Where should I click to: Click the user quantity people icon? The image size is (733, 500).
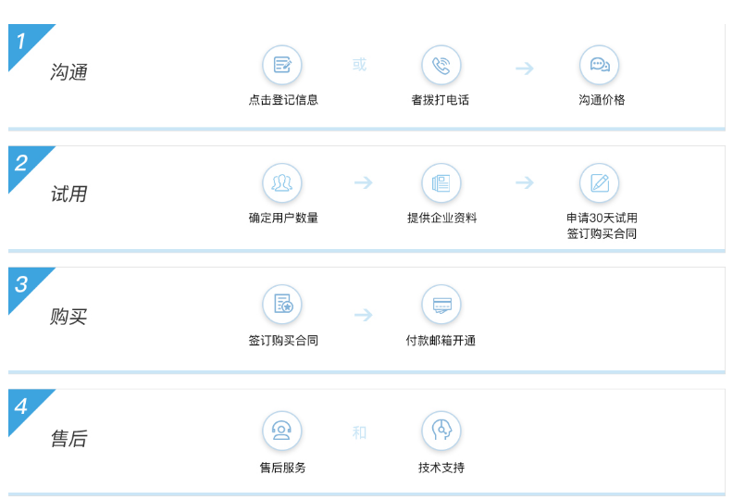tap(282, 182)
